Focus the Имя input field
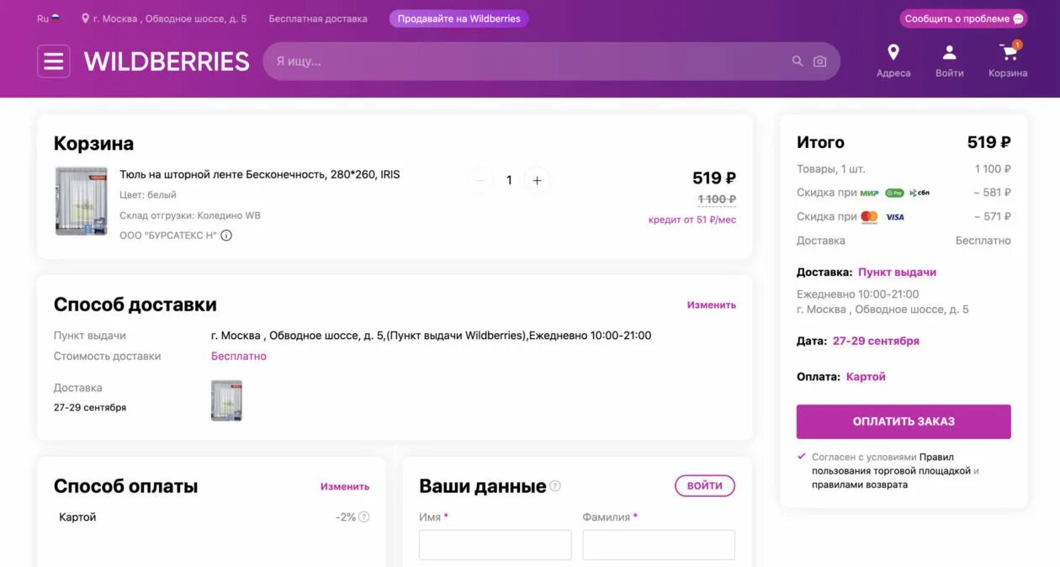Viewport: 1060px width, 567px height. point(495,544)
